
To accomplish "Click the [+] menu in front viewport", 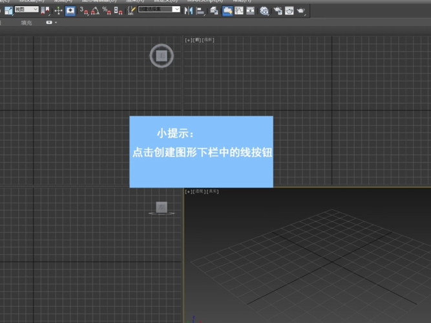I will (188, 40).
